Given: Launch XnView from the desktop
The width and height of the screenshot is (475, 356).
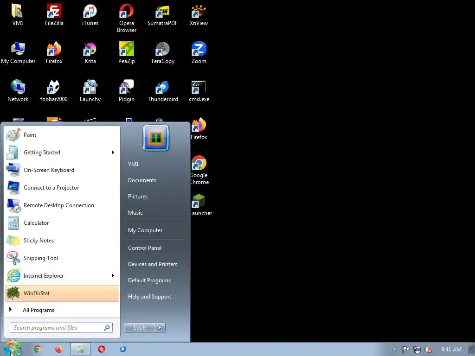Looking at the screenshot, I should [x=199, y=14].
